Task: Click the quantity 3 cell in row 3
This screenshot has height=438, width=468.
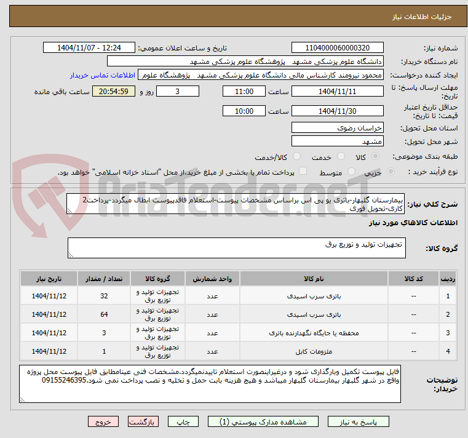Action: coord(104,333)
